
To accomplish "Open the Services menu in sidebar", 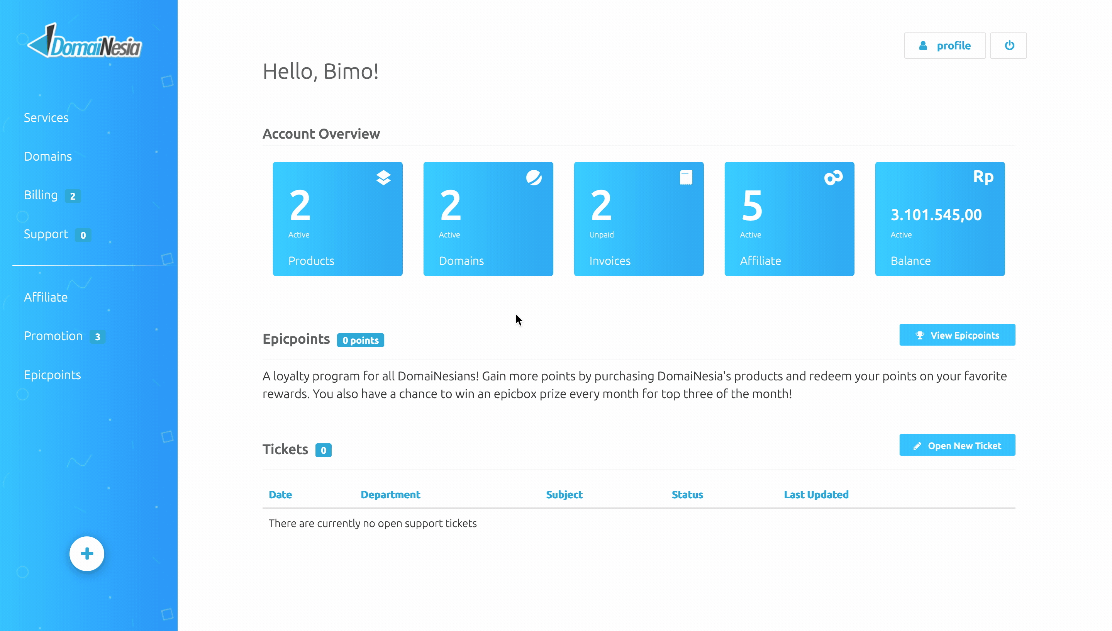I will coord(46,117).
